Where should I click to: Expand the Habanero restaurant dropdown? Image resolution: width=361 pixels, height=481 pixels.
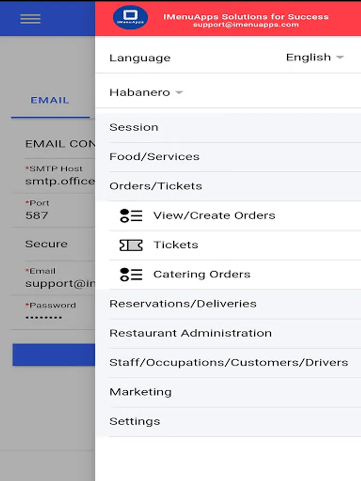coord(146,92)
